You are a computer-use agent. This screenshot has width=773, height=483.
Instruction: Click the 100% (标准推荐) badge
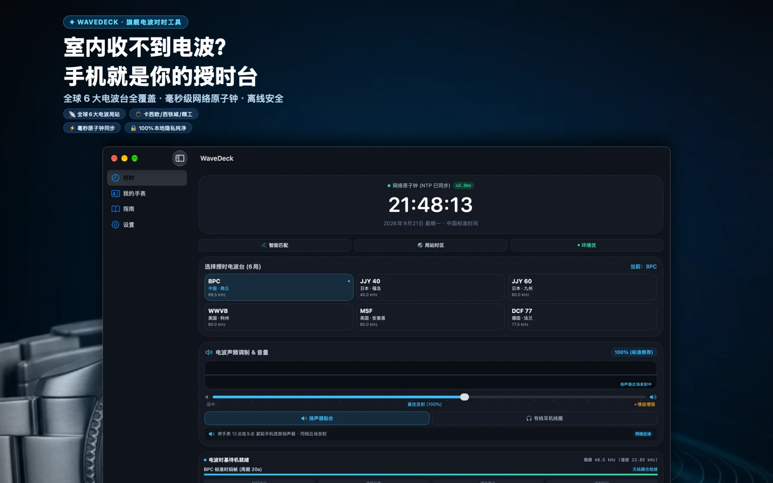(634, 352)
